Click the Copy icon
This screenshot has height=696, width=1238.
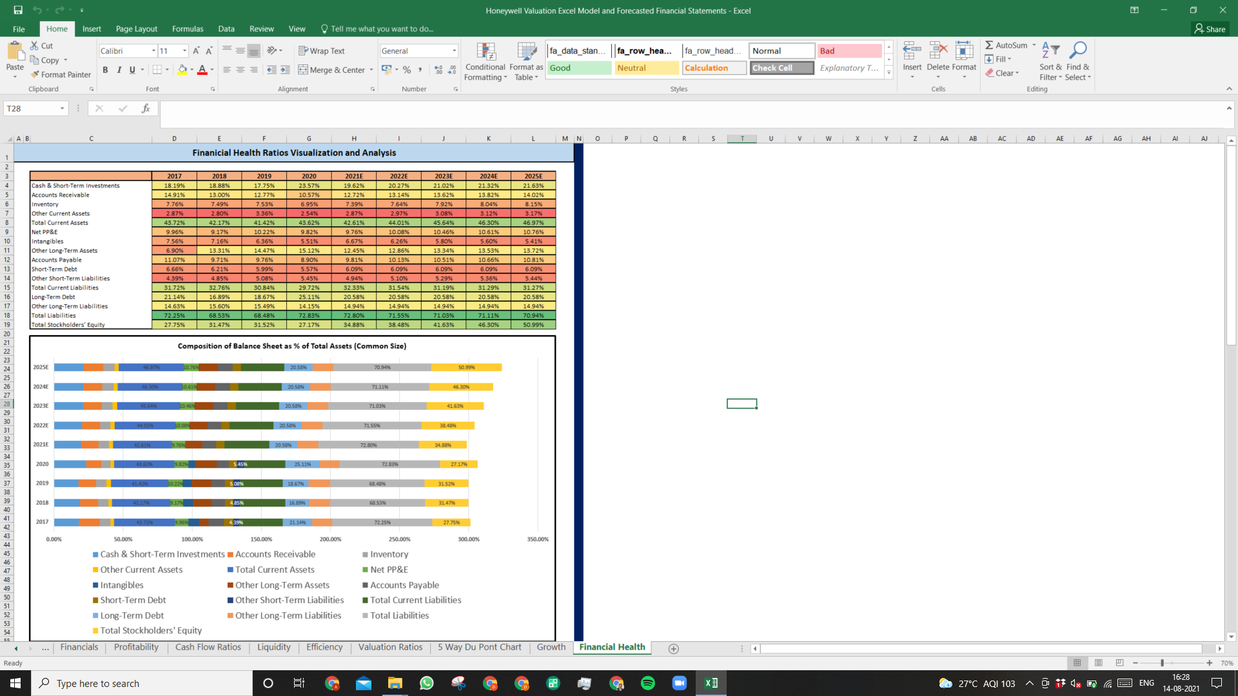(x=35, y=60)
